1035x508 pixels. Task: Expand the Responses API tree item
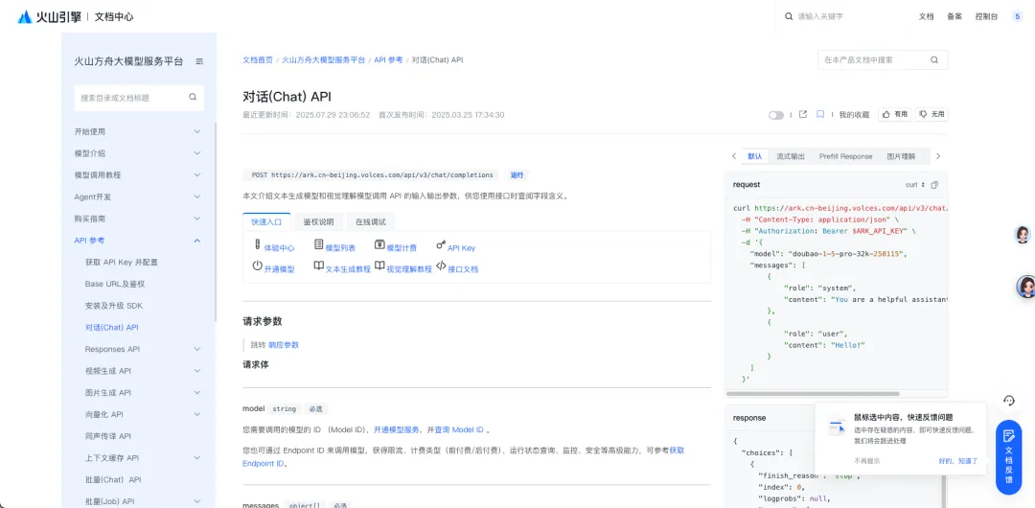tap(196, 349)
